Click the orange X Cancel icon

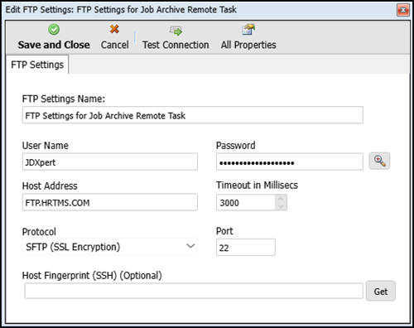click(x=114, y=29)
